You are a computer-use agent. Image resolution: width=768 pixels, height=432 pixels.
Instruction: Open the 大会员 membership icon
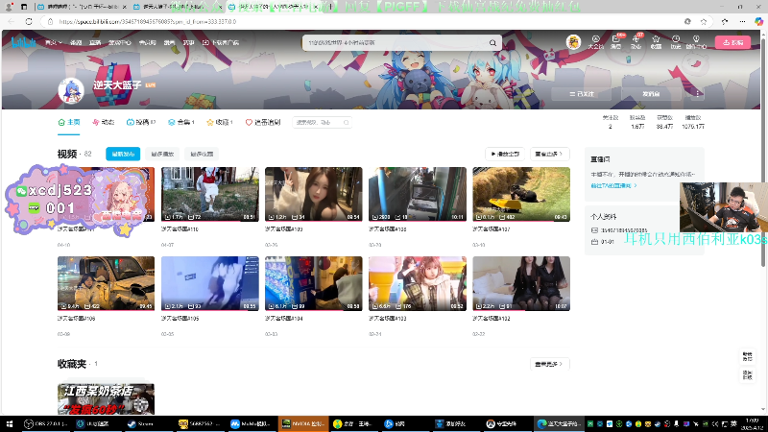[x=595, y=42]
